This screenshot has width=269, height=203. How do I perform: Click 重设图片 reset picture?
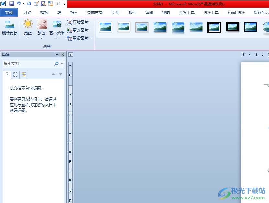pyautogui.click(x=78, y=38)
